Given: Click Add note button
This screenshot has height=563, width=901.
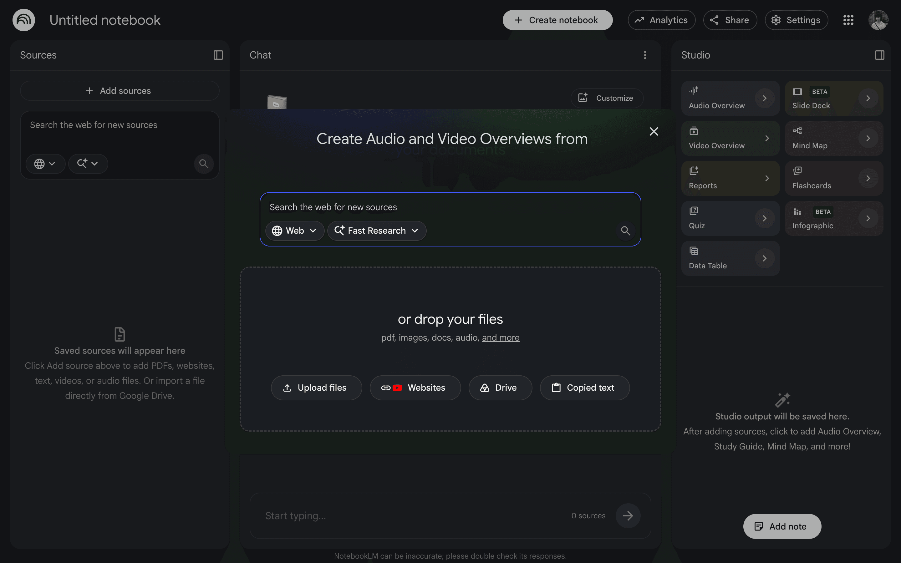Looking at the screenshot, I should point(782,526).
